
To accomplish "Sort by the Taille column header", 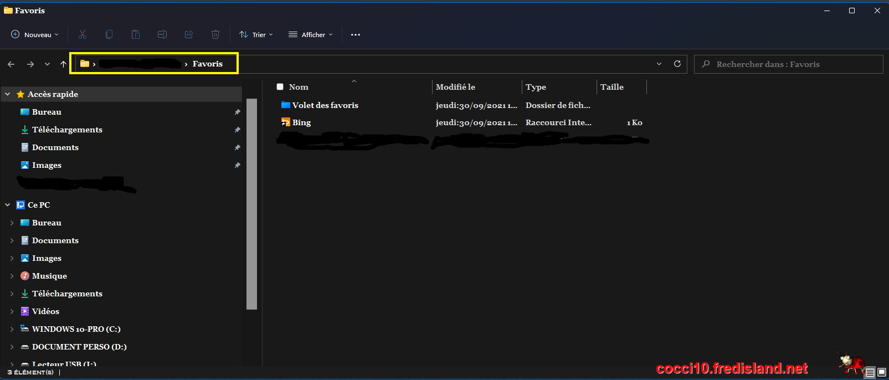I will pyautogui.click(x=612, y=87).
